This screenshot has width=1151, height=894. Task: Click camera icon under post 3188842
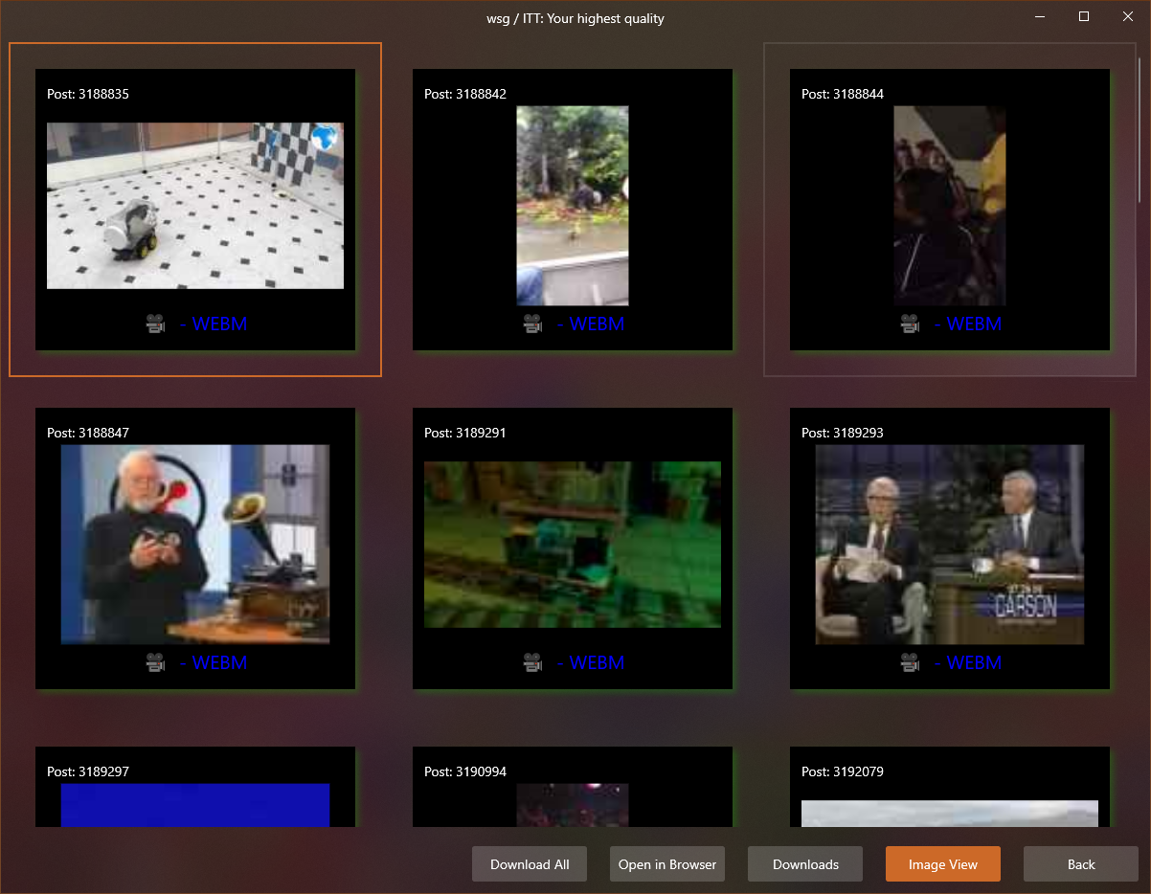click(x=532, y=324)
